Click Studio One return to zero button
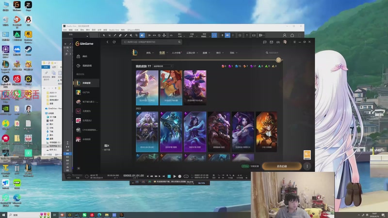This screenshot has width=388, height=218. (163, 176)
